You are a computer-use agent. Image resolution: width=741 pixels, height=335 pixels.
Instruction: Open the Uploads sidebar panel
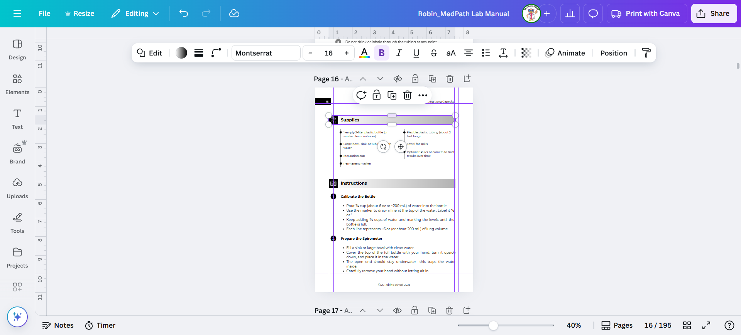pyautogui.click(x=17, y=188)
